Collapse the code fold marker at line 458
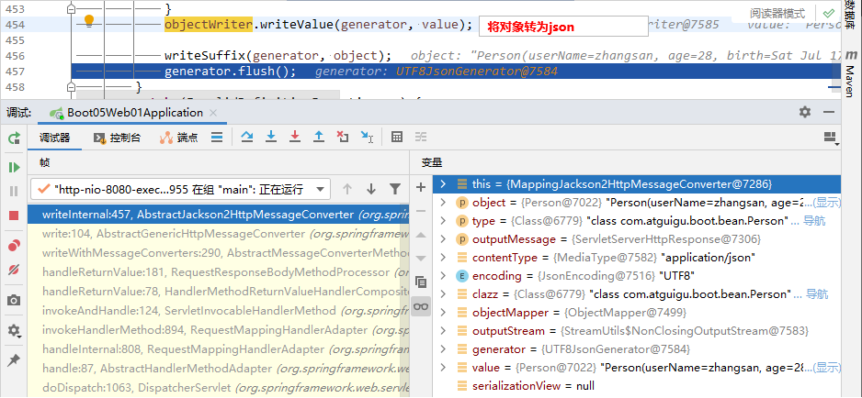The height and width of the screenshot is (398, 862). [x=71, y=87]
